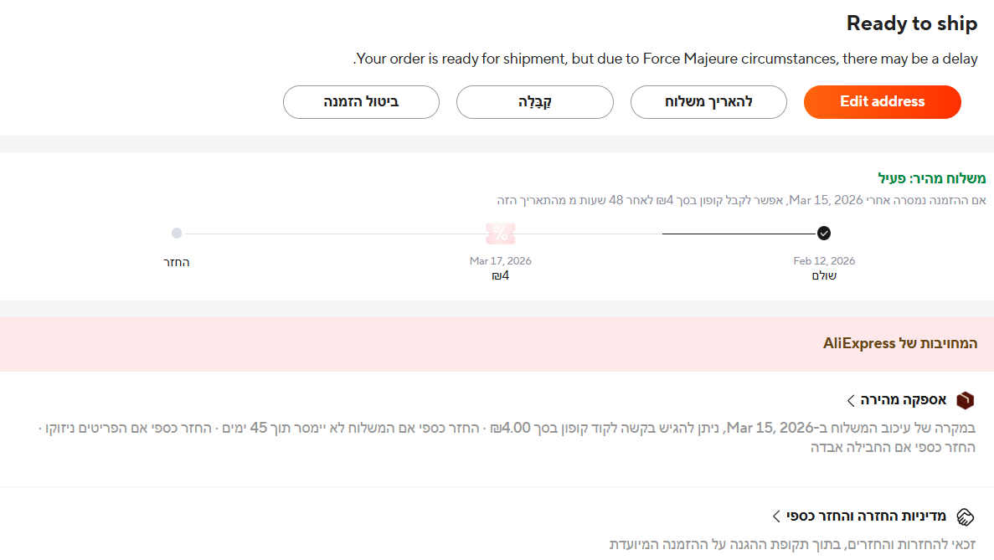Expand the chevron beside מדיניות החזרה והחזר כספי

pos(776,516)
